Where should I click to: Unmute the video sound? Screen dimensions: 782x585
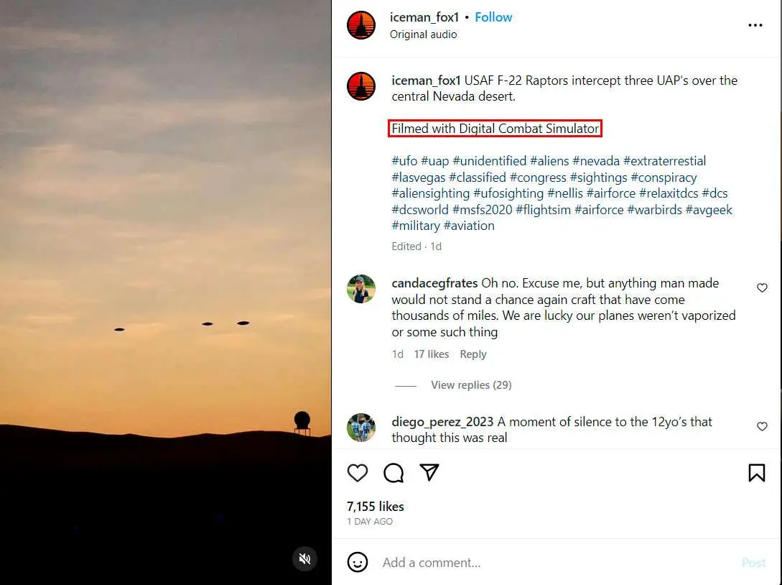click(304, 558)
